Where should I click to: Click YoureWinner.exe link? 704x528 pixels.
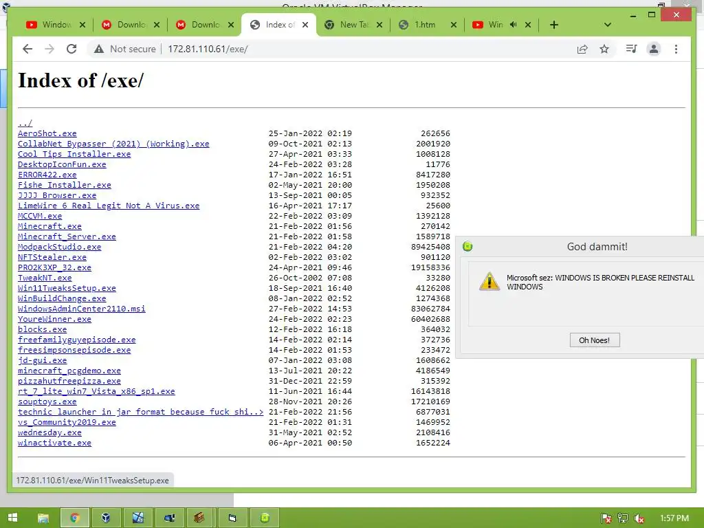click(54, 319)
